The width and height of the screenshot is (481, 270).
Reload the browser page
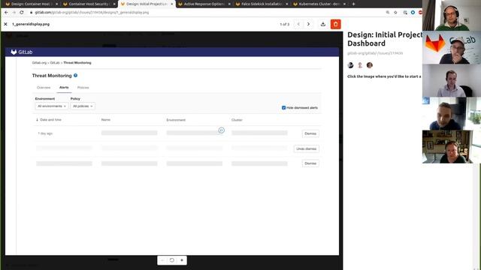[22, 12]
